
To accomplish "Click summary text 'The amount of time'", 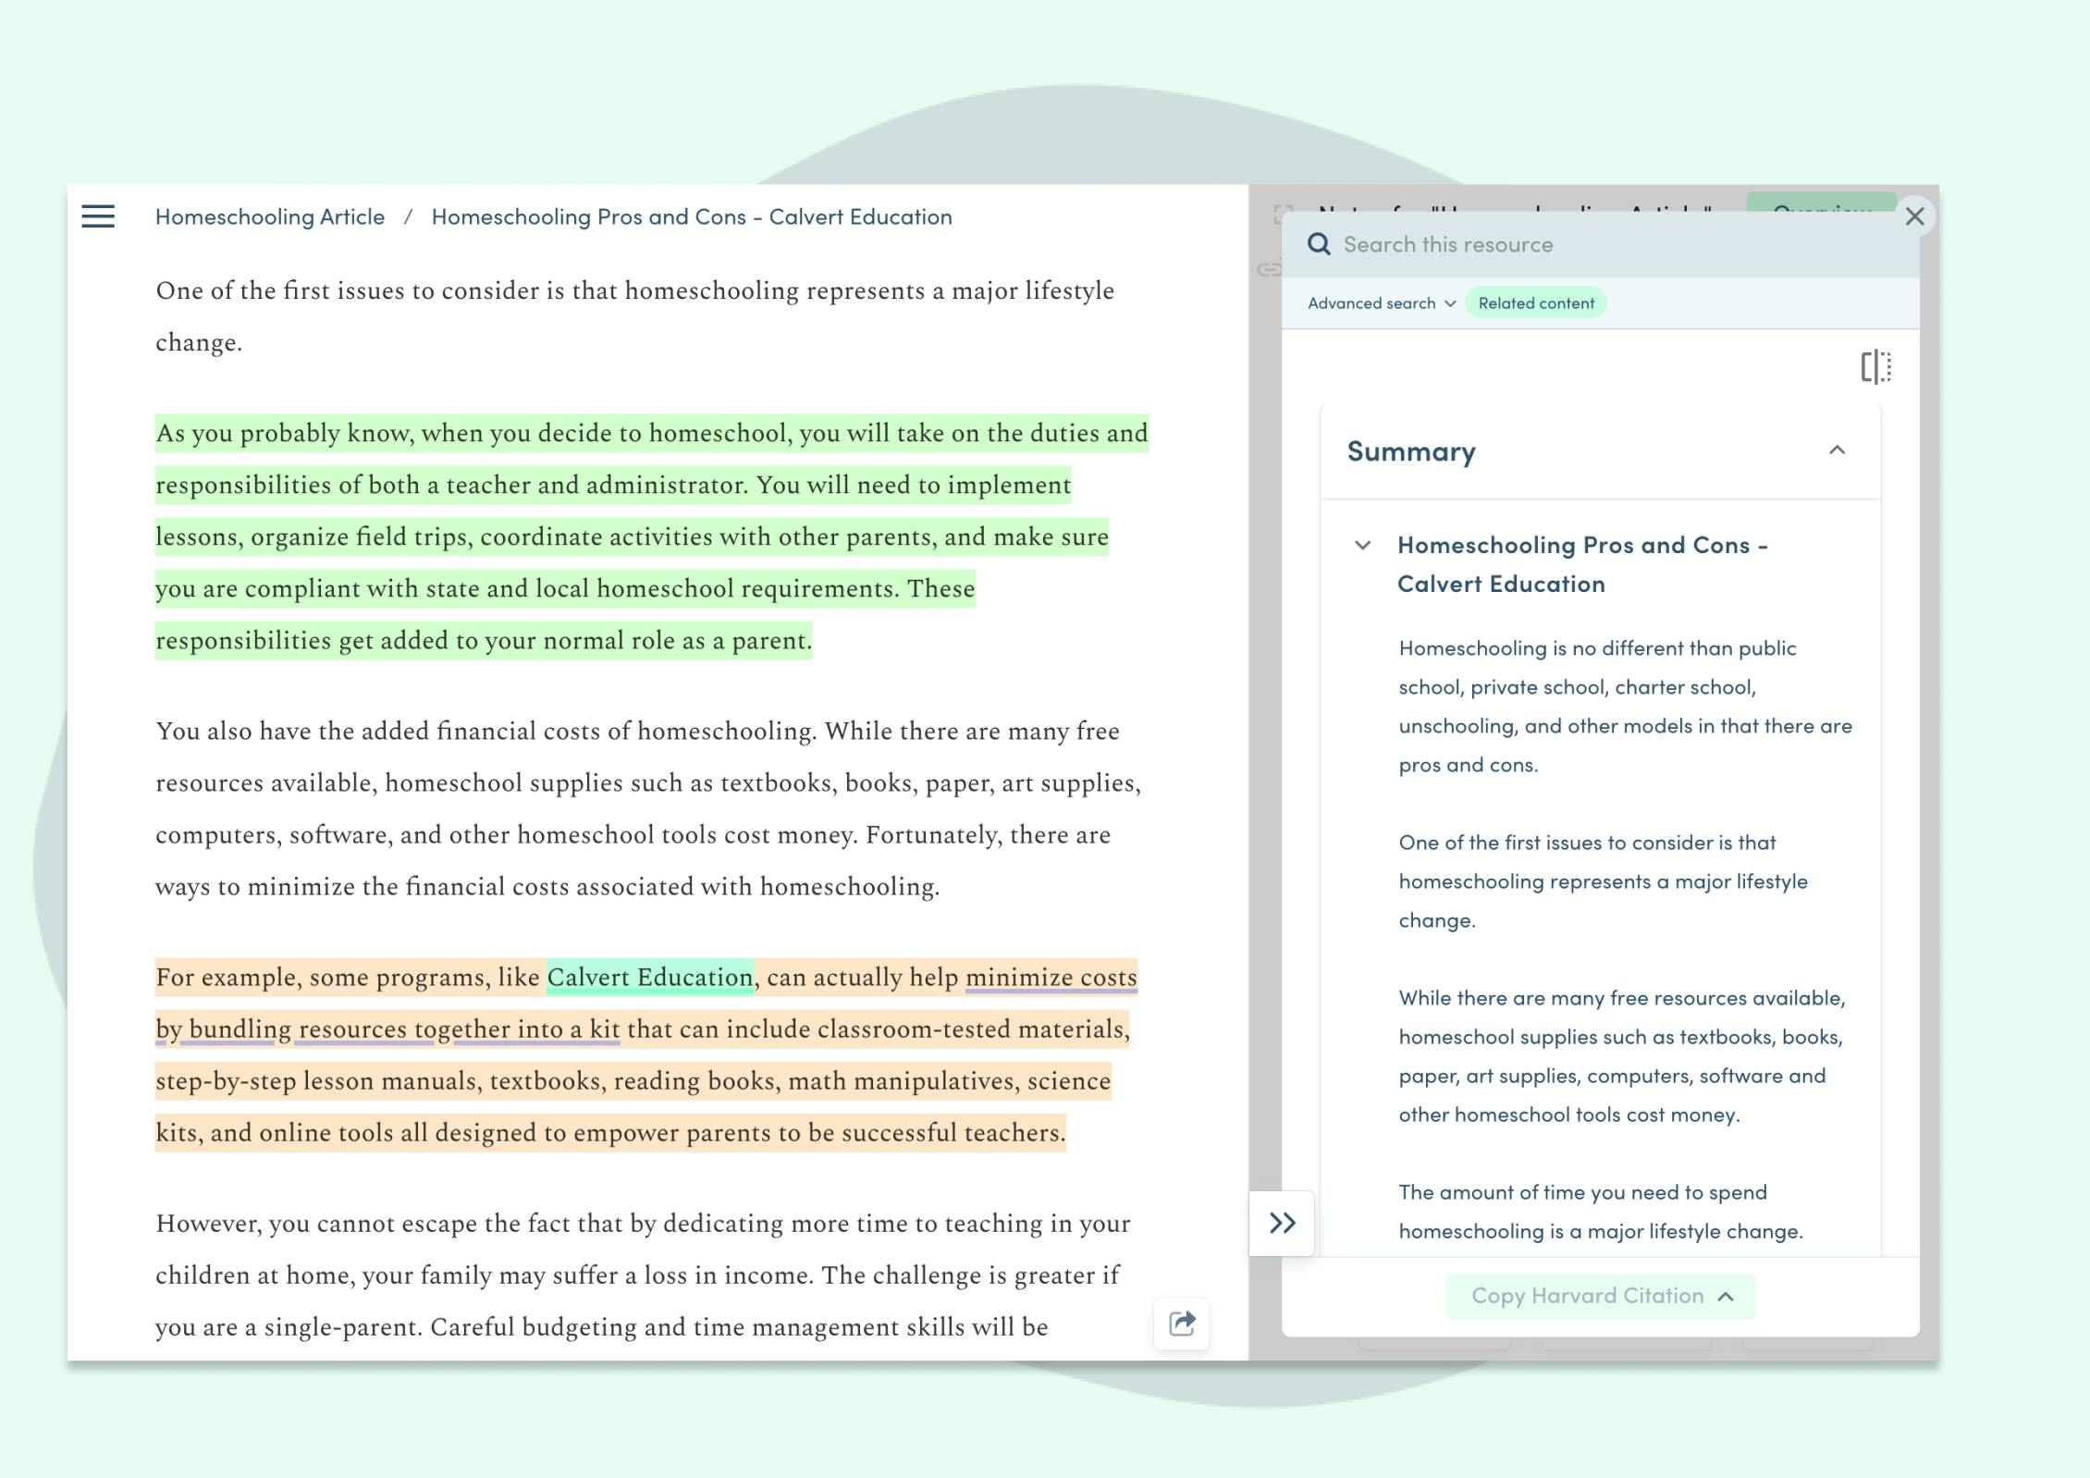I will click(x=1601, y=1212).
